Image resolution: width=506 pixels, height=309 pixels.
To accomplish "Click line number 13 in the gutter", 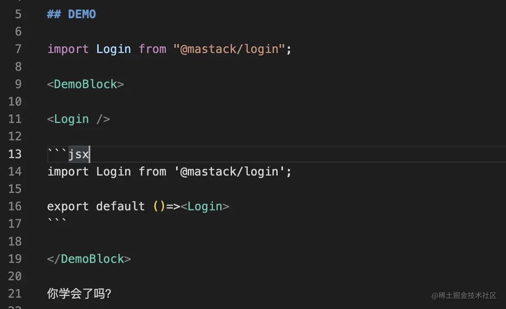I will pyautogui.click(x=15, y=154).
